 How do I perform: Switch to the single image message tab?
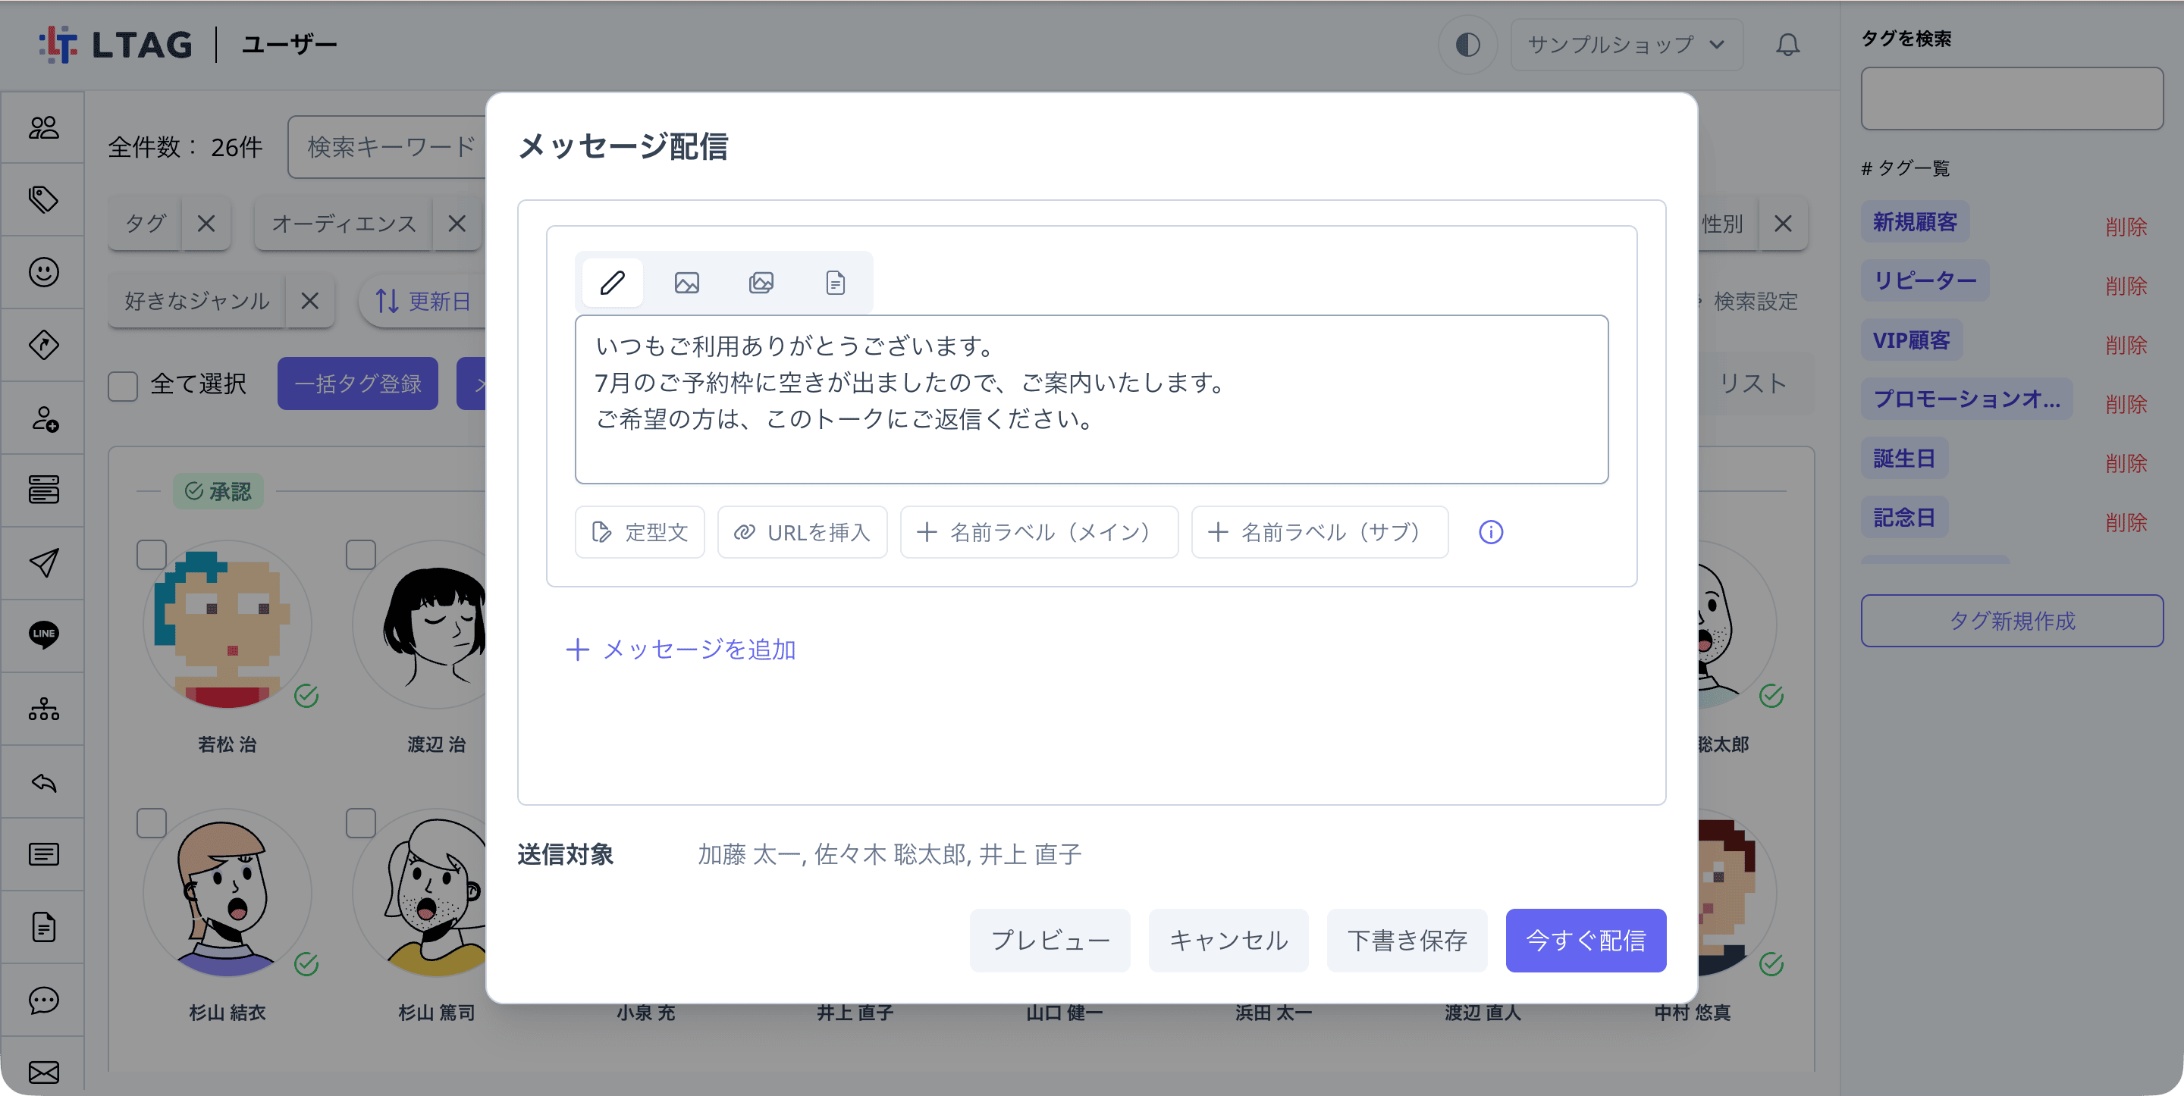[x=687, y=282]
